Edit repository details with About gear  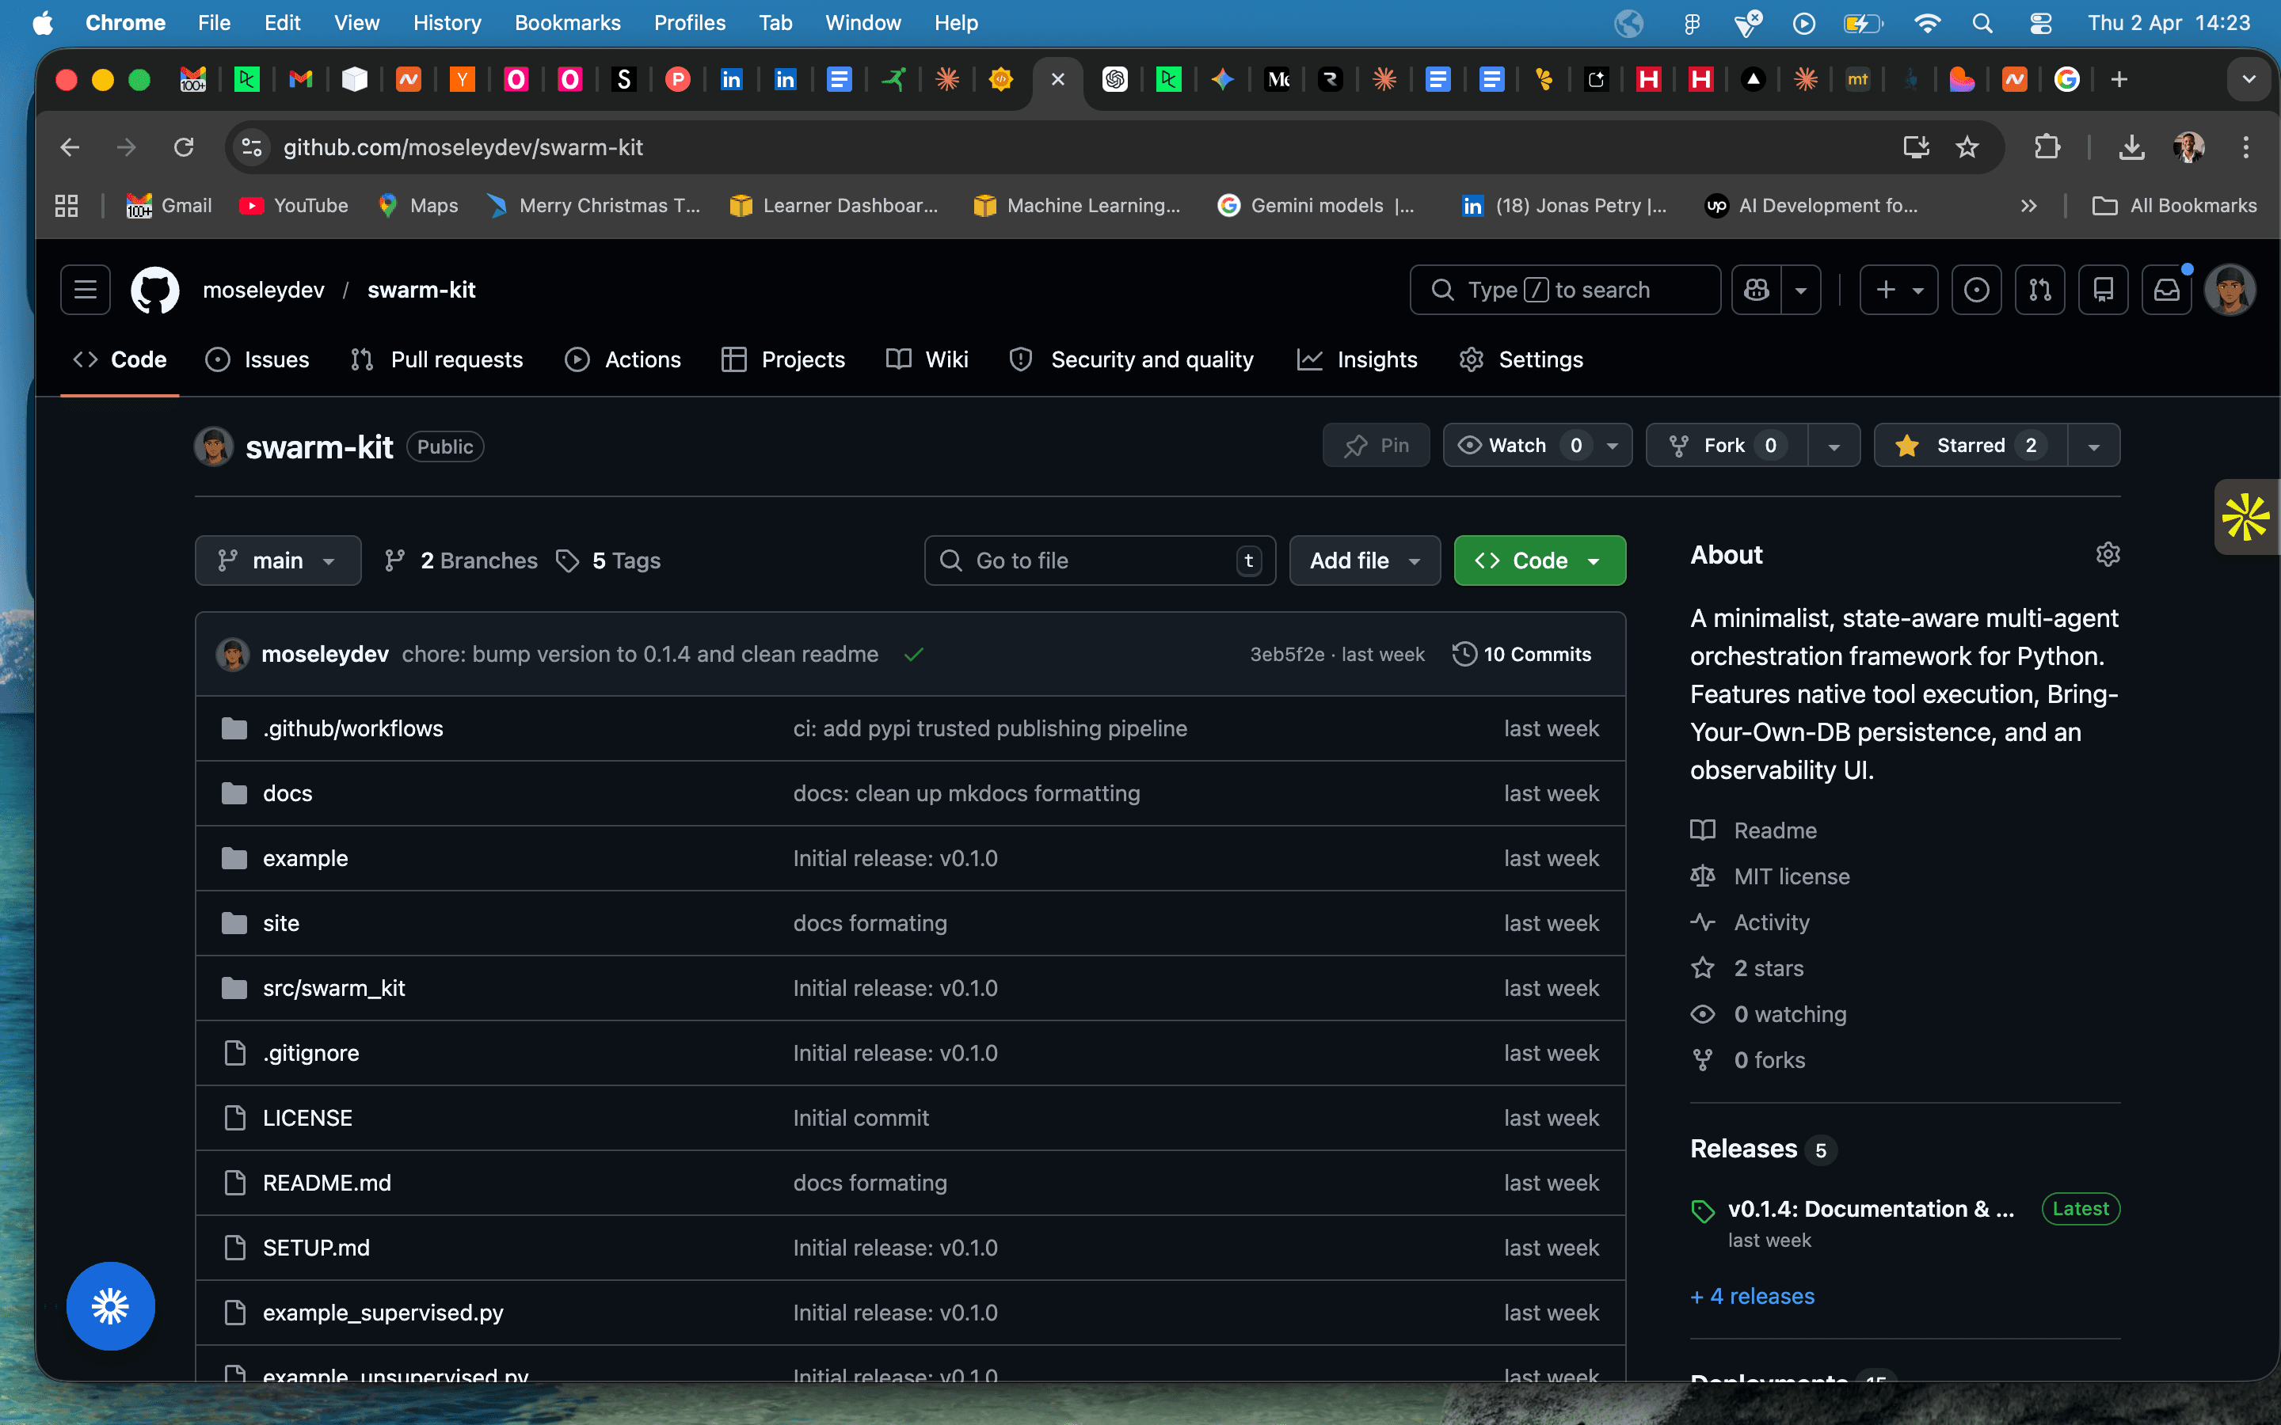click(2108, 554)
